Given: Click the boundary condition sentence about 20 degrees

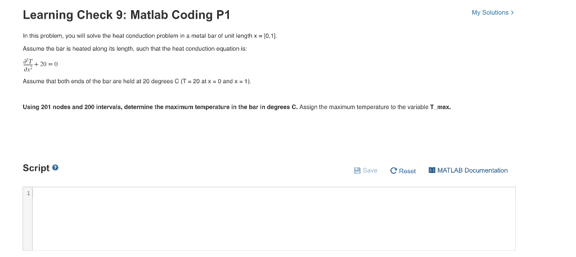Looking at the screenshot, I should pos(137,82).
